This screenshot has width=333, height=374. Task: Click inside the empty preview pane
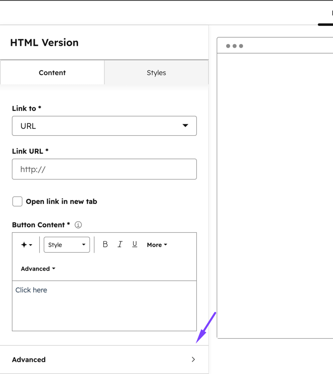[275, 195]
